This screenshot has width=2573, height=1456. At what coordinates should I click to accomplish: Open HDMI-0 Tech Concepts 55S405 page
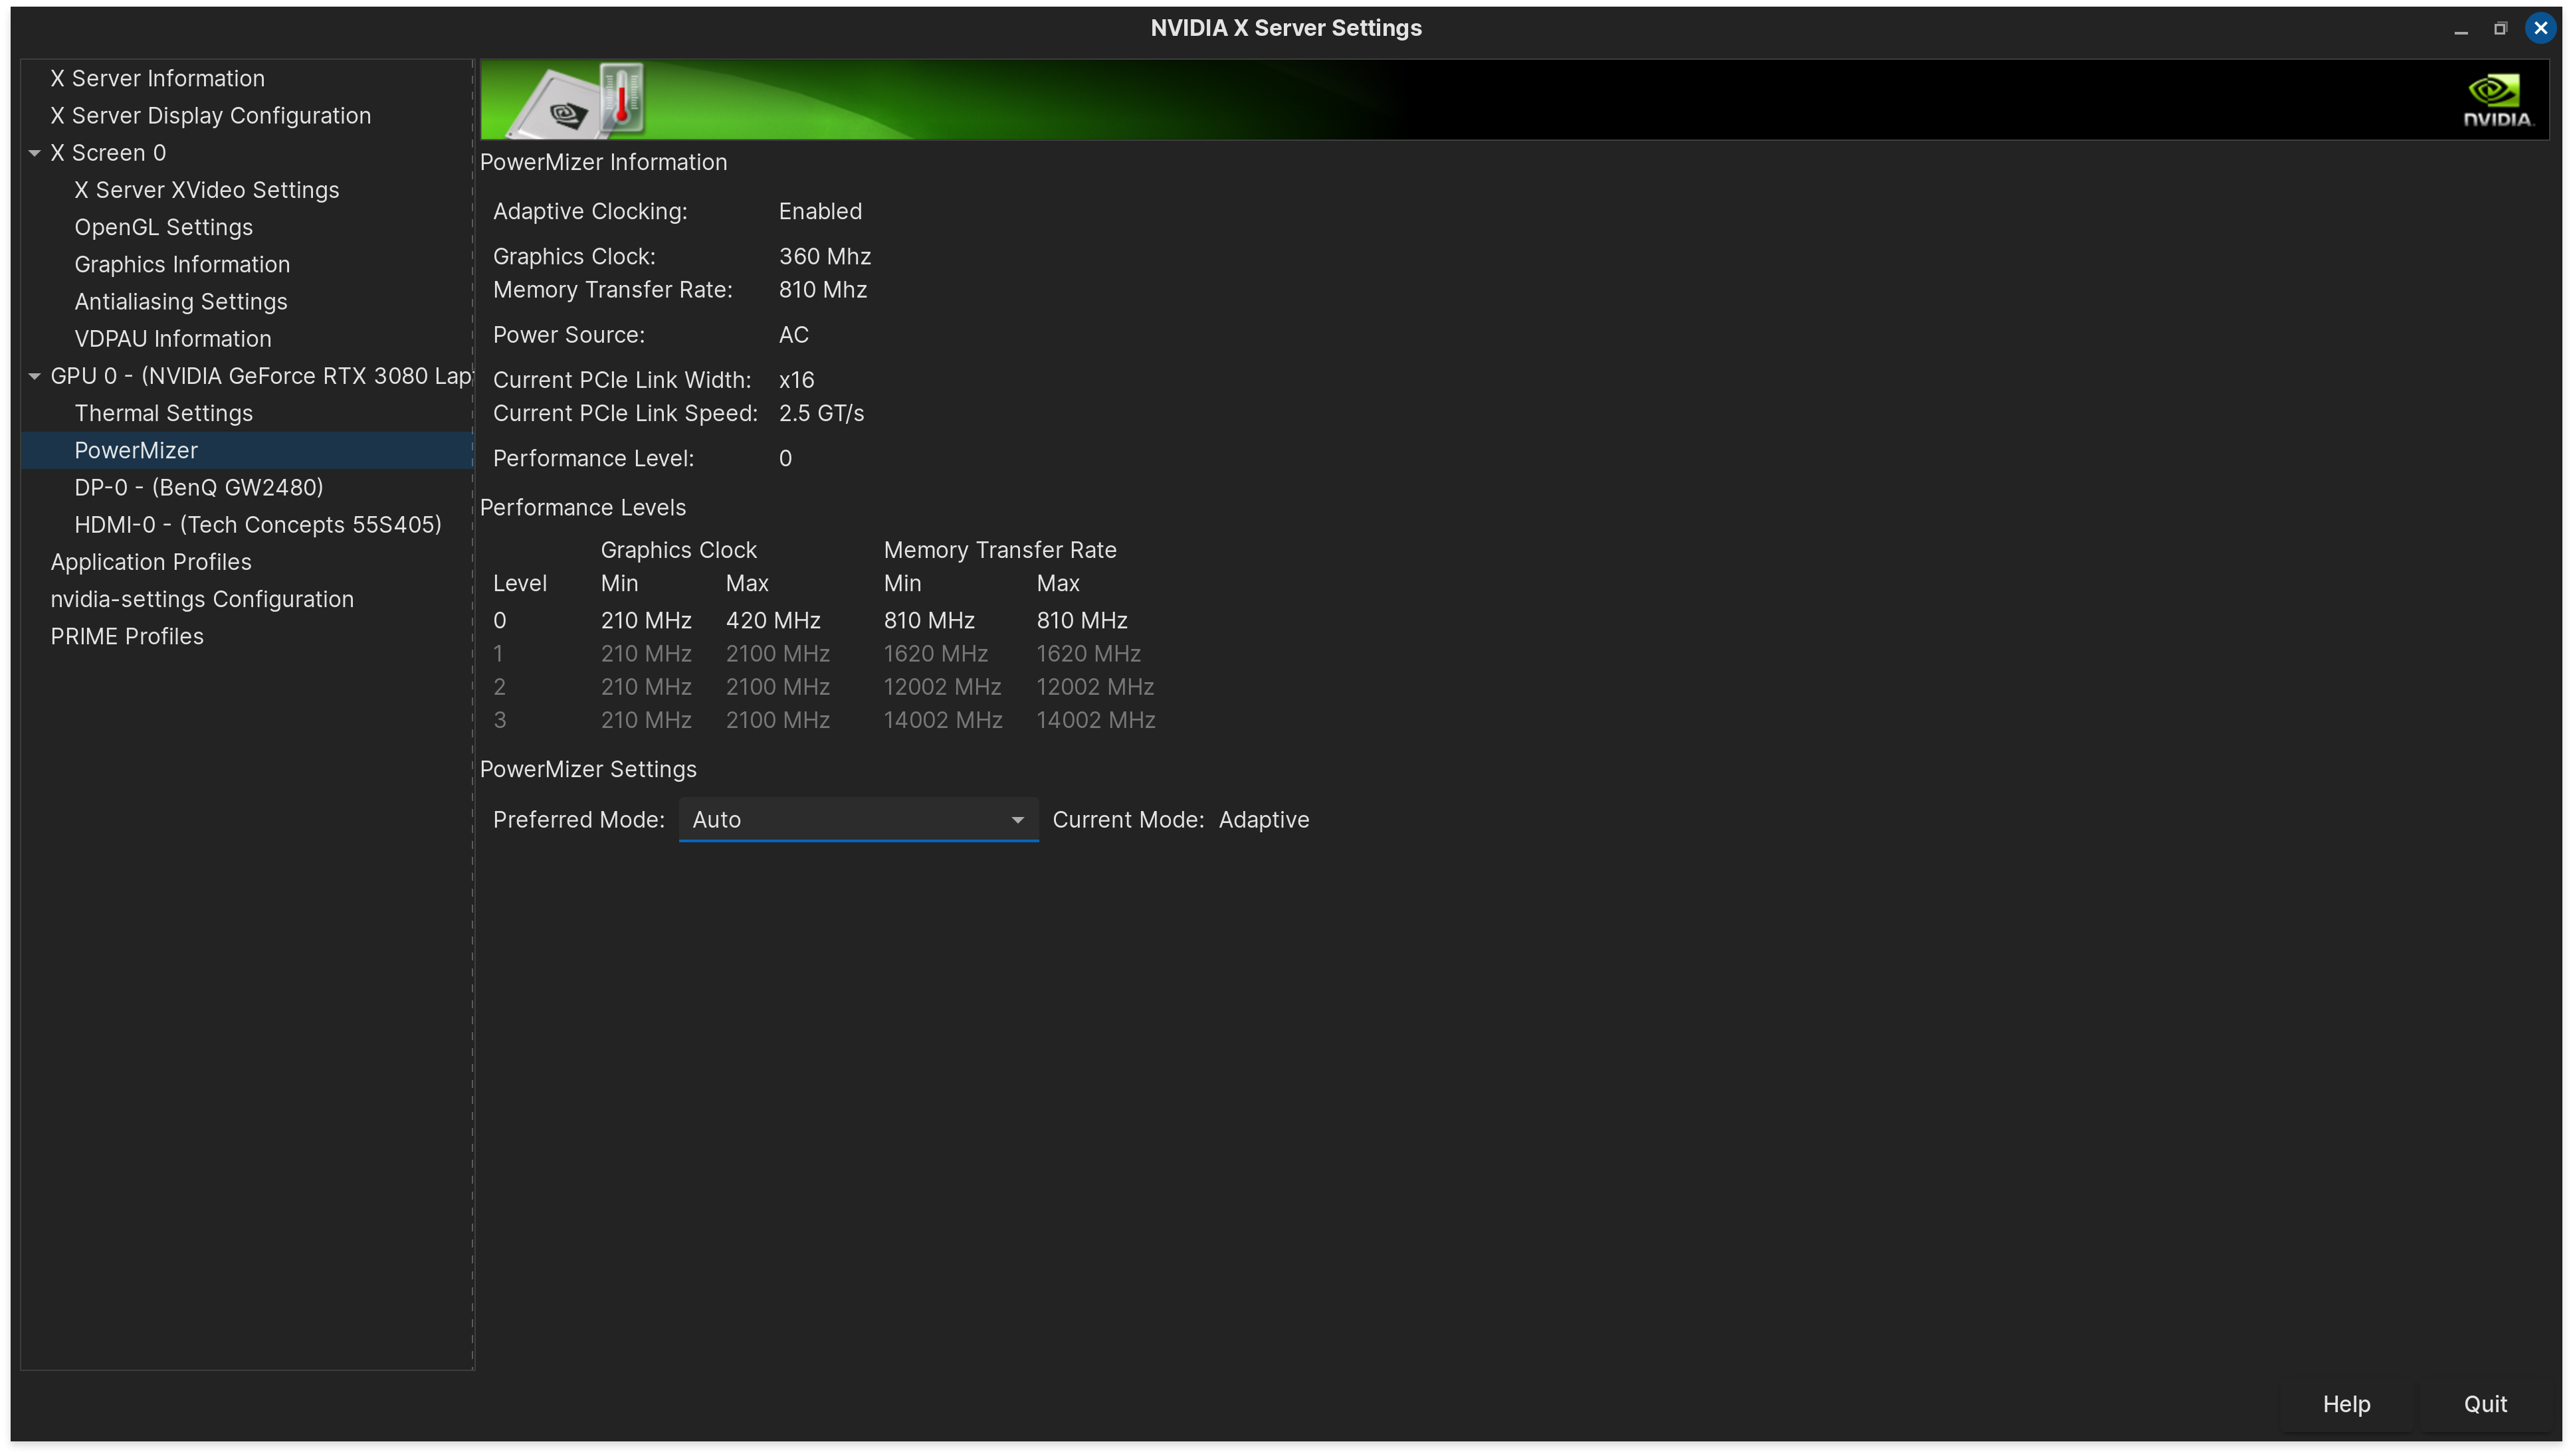coord(258,524)
